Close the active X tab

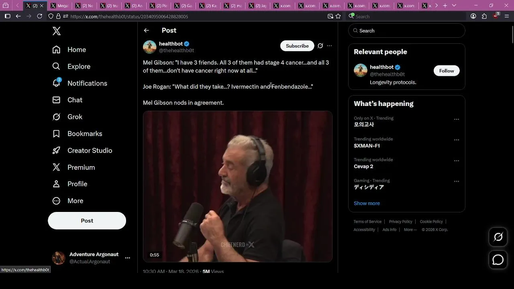pos(41,6)
